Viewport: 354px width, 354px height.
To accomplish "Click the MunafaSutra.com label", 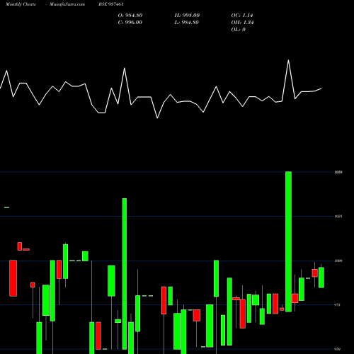I will click(67, 4).
